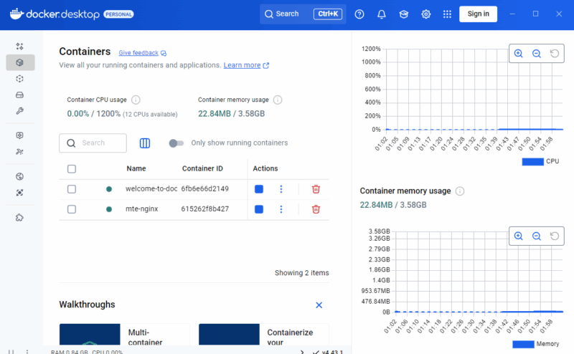This screenshot has height=354, width=574.
Task: Delete the welcome-to-docker container
Action: tap(316, 189)
